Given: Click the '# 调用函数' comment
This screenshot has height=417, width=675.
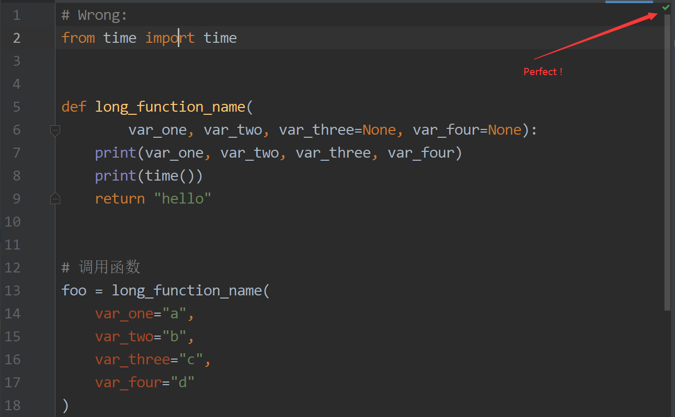Looking at the screenshot, I should 101,267.
